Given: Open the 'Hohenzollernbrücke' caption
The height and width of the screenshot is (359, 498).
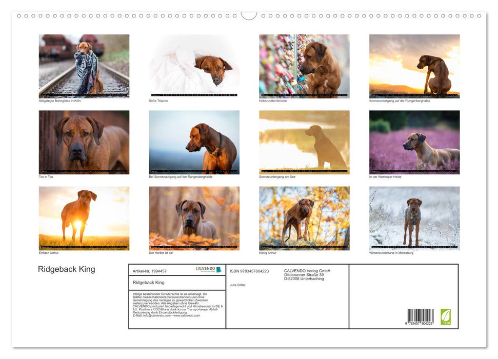Looking at the screenshot, I should click(x=272, y=101).
